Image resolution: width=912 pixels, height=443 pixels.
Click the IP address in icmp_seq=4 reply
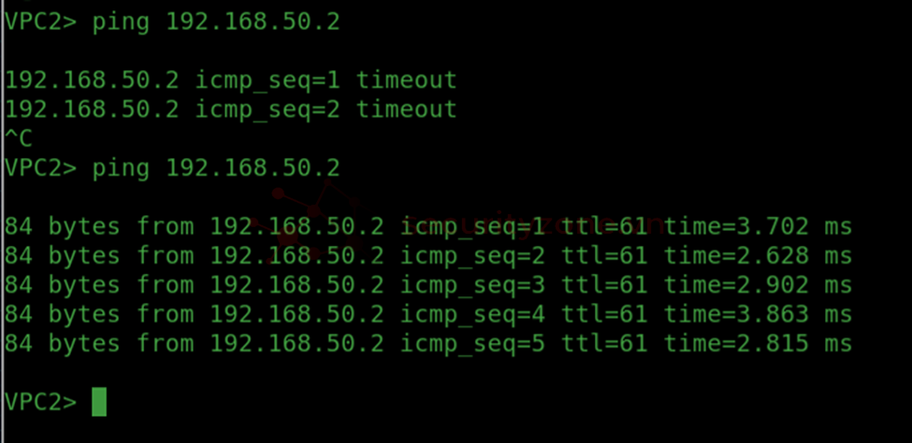[297, 315]
